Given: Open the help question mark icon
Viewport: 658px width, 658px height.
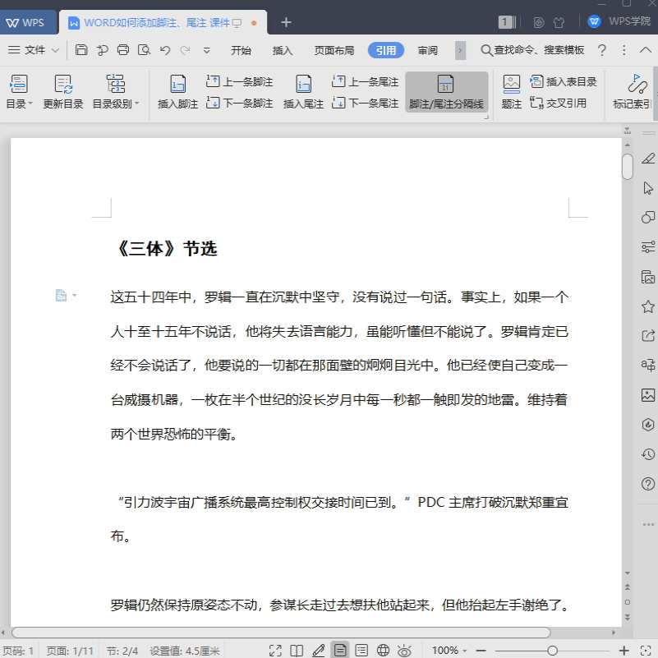Looking at the screenshot, I should tap(602, 50).
